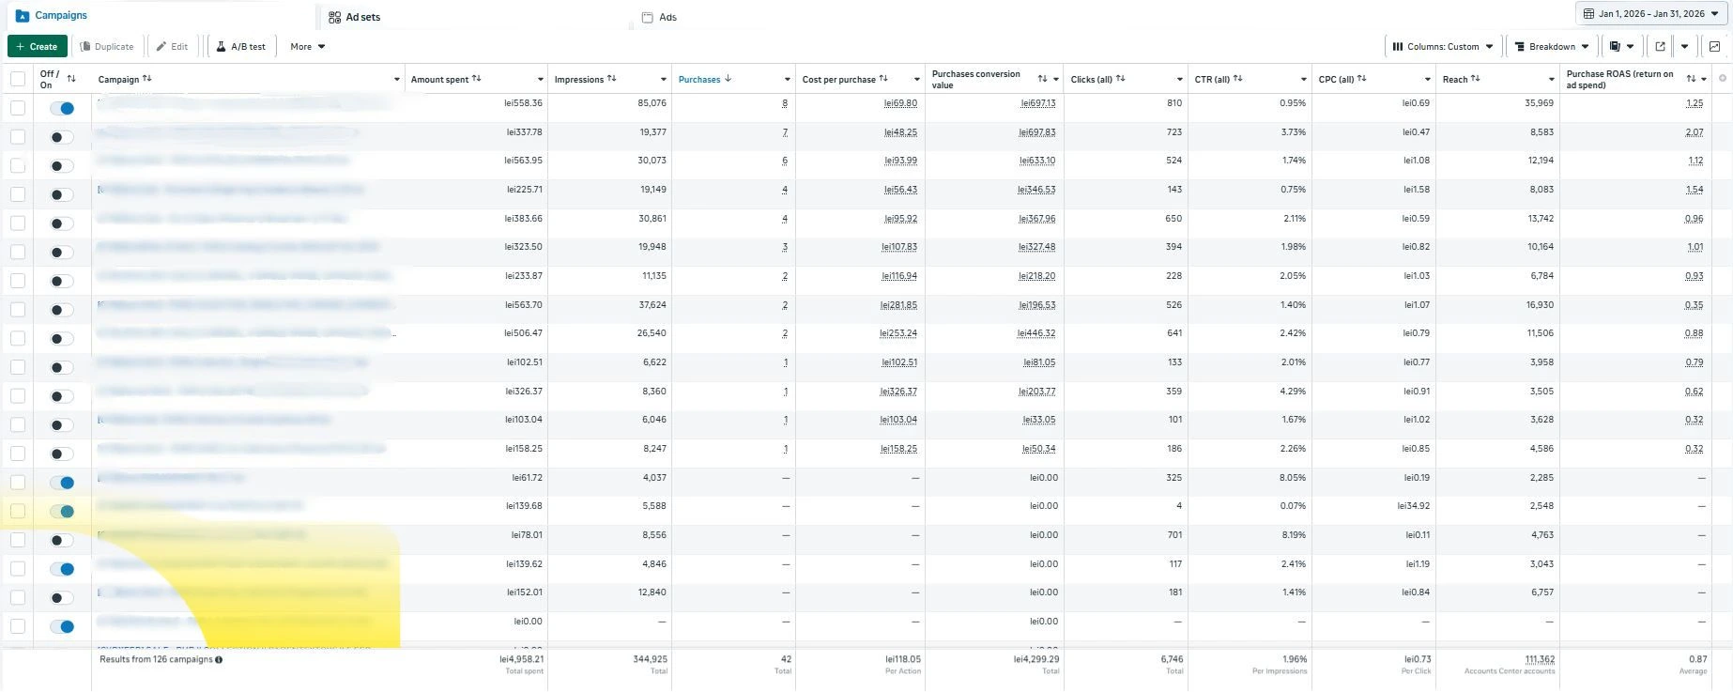This screenshot has width=1733, height=692.
Task: Click cost per purchase lei281.85
Action: pyautogui.click(x=898, y=305)
